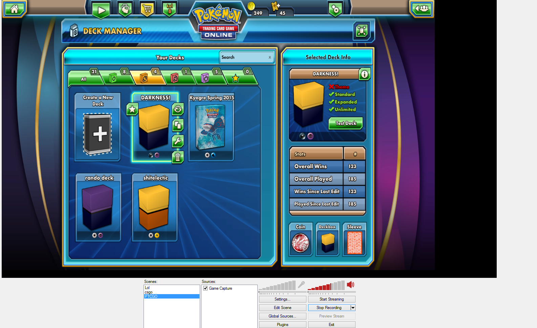
Task: Toggle the Game Capture source checkbox
Action: click(205, 288)
